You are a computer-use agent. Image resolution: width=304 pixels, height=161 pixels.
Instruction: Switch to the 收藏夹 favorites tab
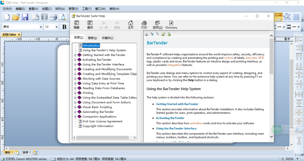108,38
